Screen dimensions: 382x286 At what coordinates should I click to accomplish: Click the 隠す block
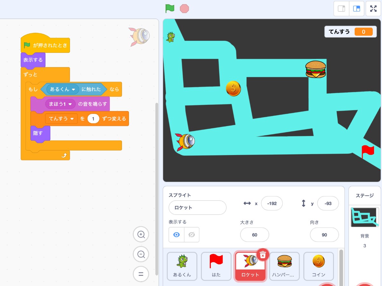tap(40, 133)
